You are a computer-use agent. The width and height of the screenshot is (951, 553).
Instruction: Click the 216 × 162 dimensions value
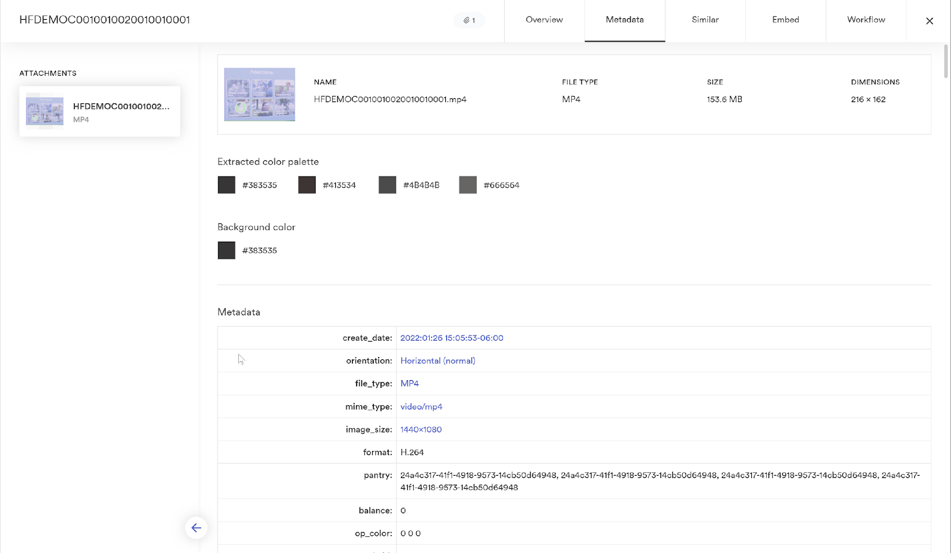pyautogui.click(x=868, y=99)
